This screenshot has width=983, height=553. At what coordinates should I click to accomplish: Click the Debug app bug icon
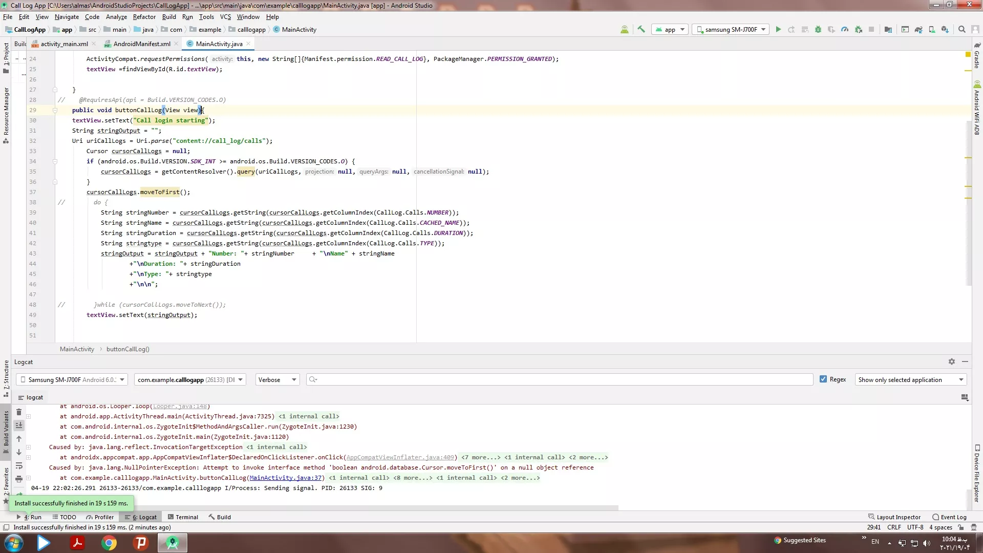(x=818, y=30)
